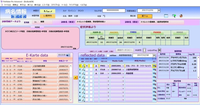Uncheck the outputFlag checkbox
Screen dimensions: 200x105
pos(160,50)
